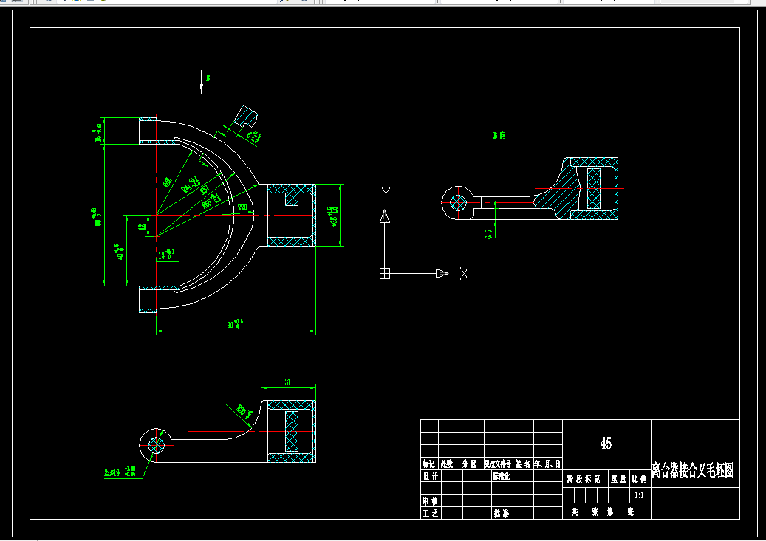The width and height of the screenshot is (766, 541).
Task: Select the 6.5 thickness dimension text
Action: click(489, 235)
